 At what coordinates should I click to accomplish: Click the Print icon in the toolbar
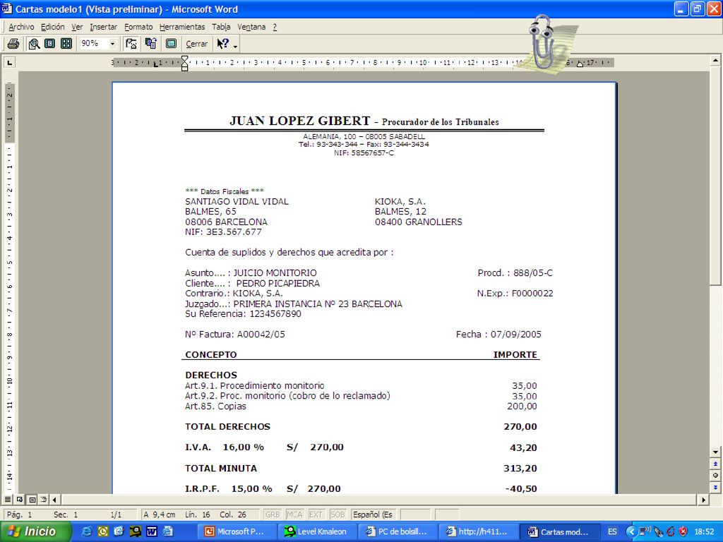pos(13,44)
